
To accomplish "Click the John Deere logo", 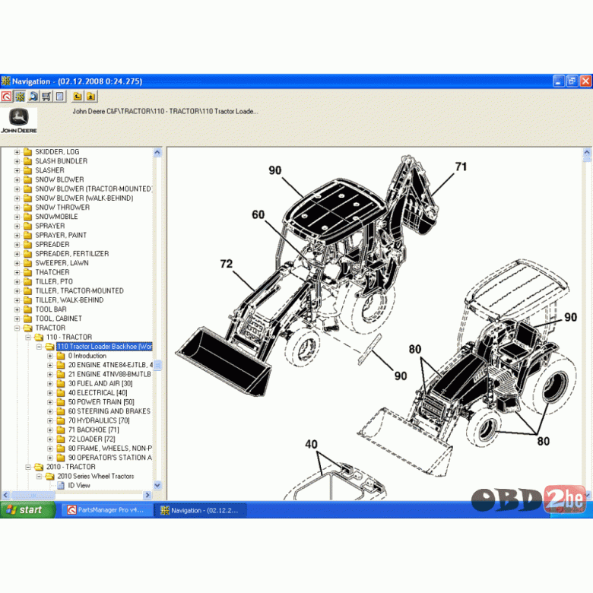I will 18,121.
